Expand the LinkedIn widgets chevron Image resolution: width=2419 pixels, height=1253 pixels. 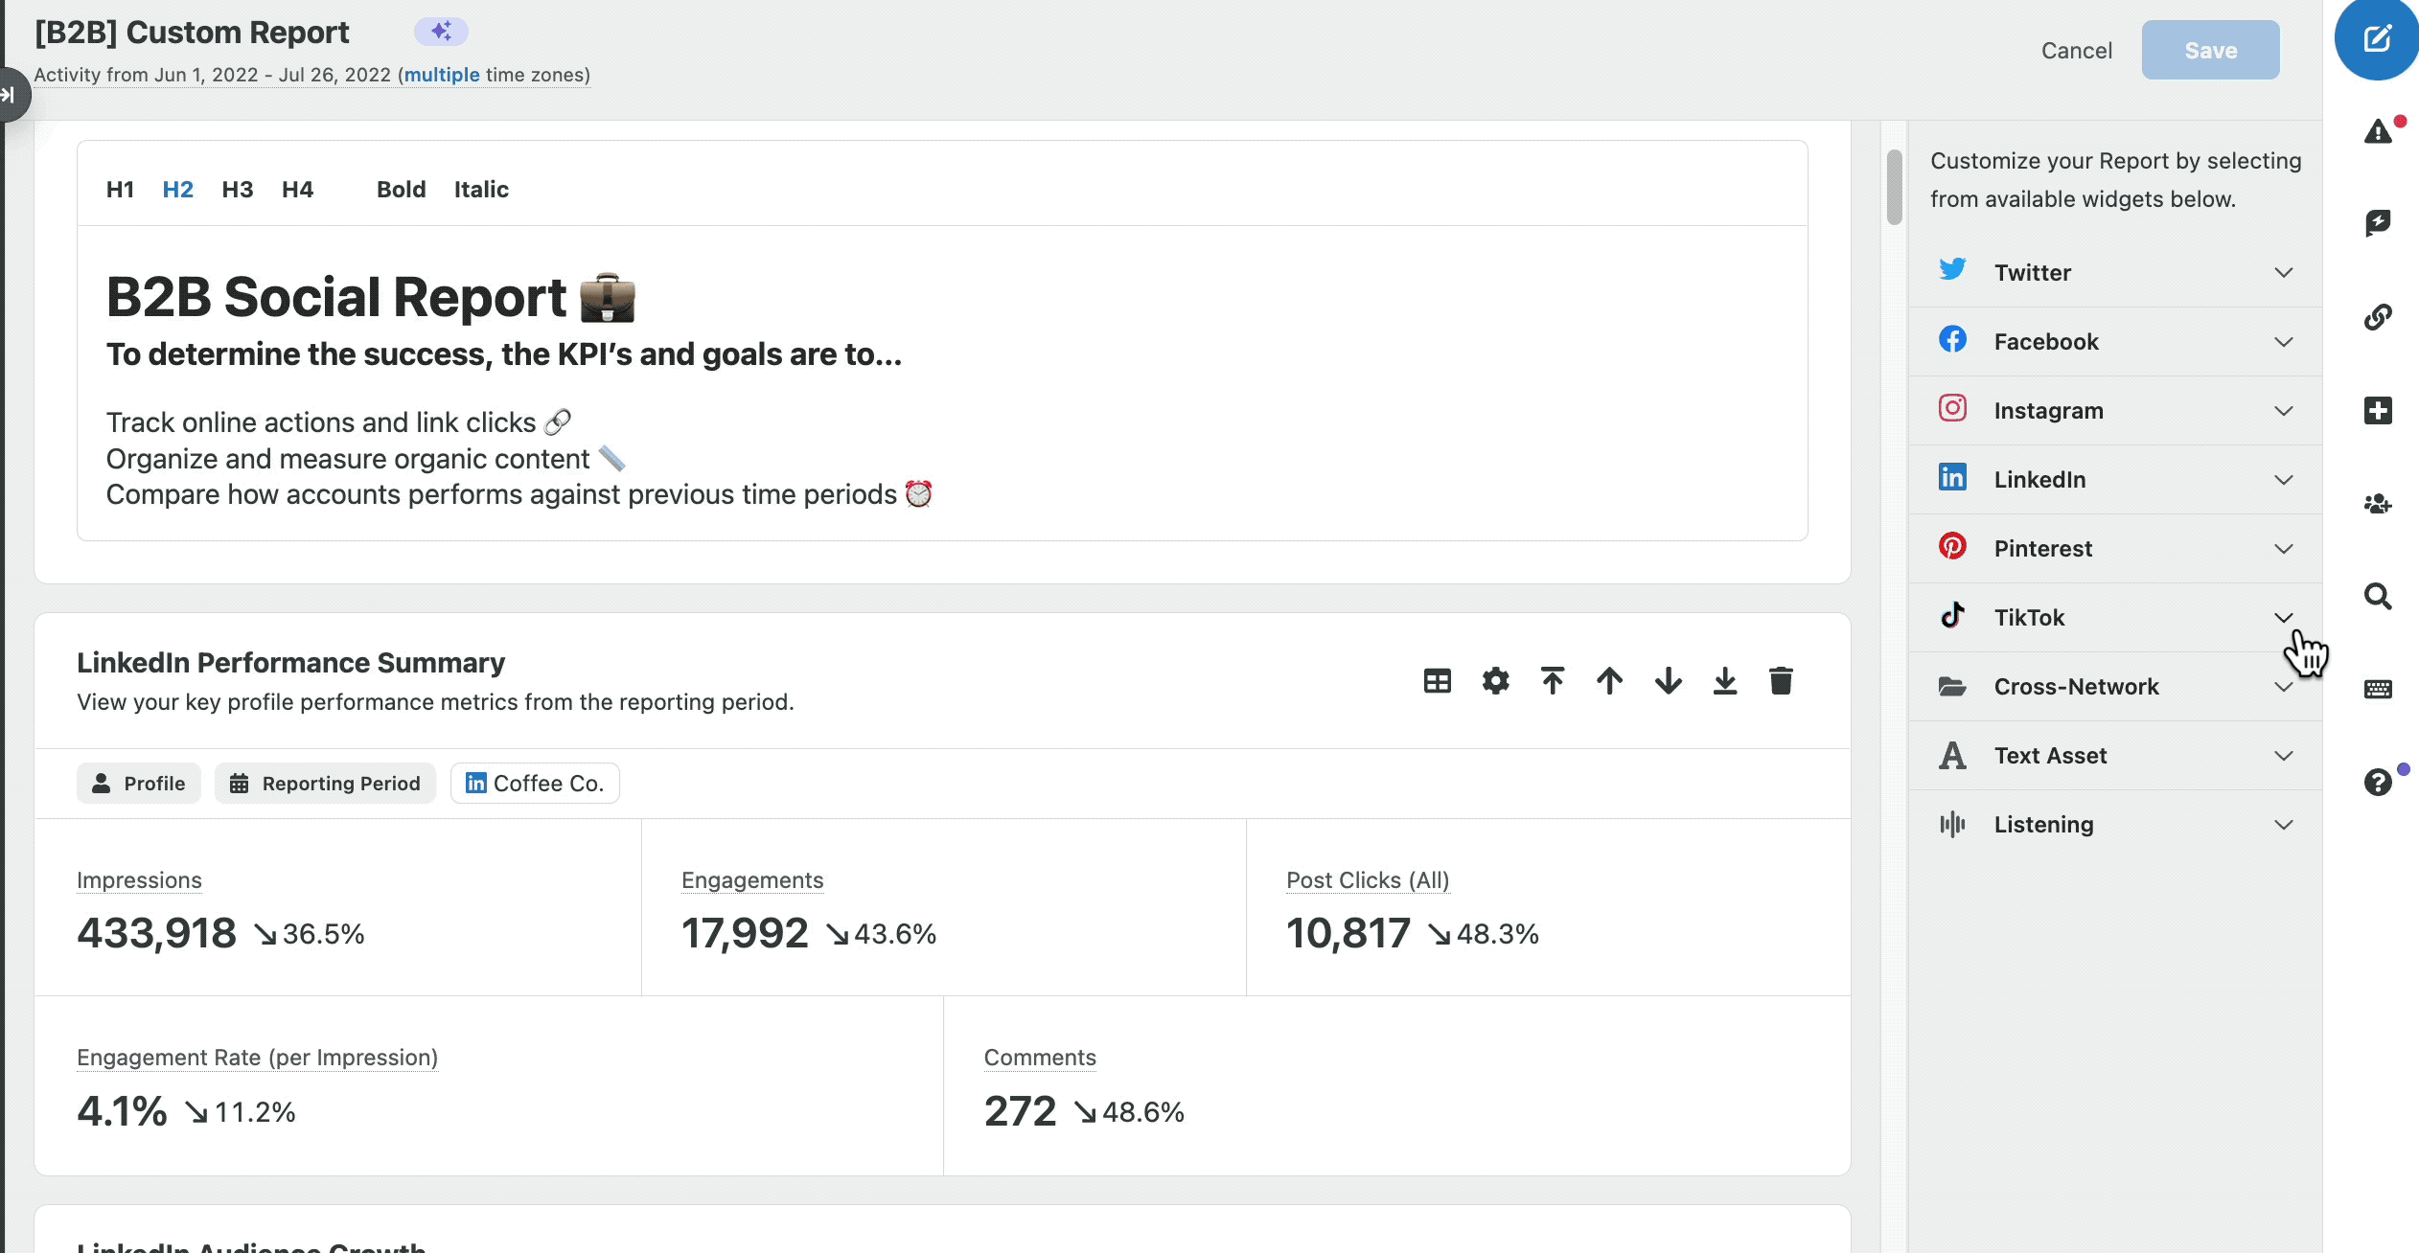pyautogui.click(x=2284, y=480)
